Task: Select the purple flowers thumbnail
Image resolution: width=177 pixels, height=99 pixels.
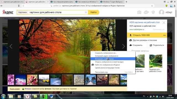Action: [11, 80]
